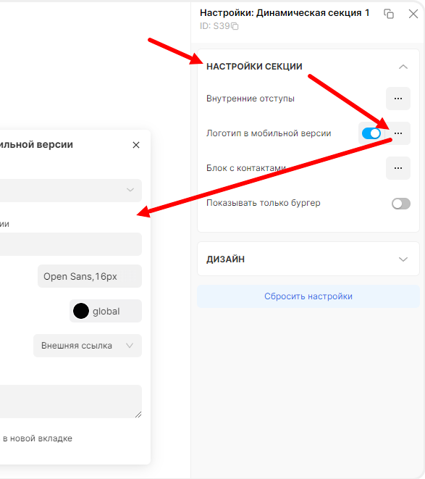Click the large link text area
Screen dimensions: 425x479
point(71,401)
